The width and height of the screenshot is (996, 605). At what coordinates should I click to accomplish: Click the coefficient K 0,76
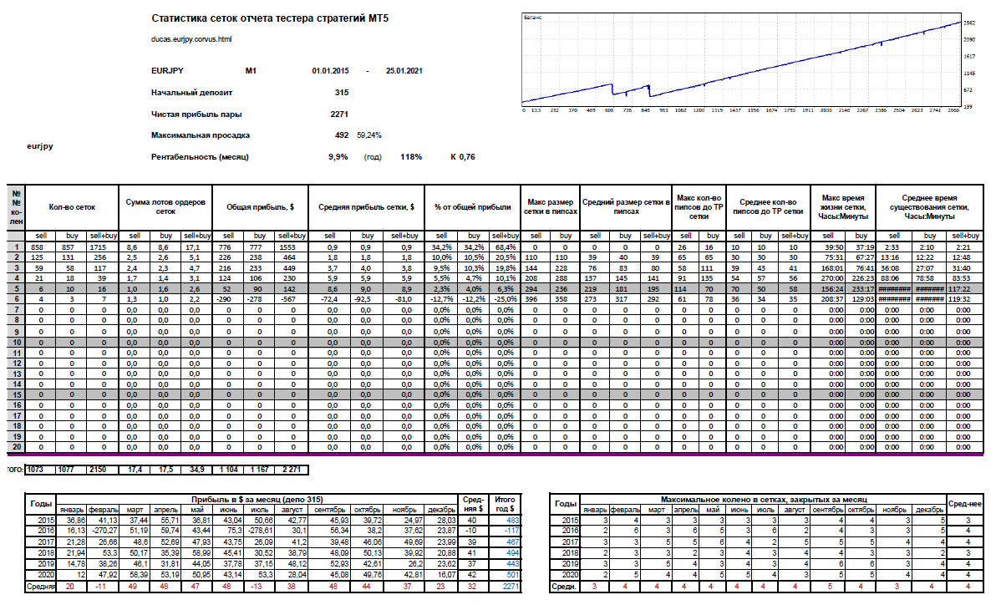click(463, 157)
